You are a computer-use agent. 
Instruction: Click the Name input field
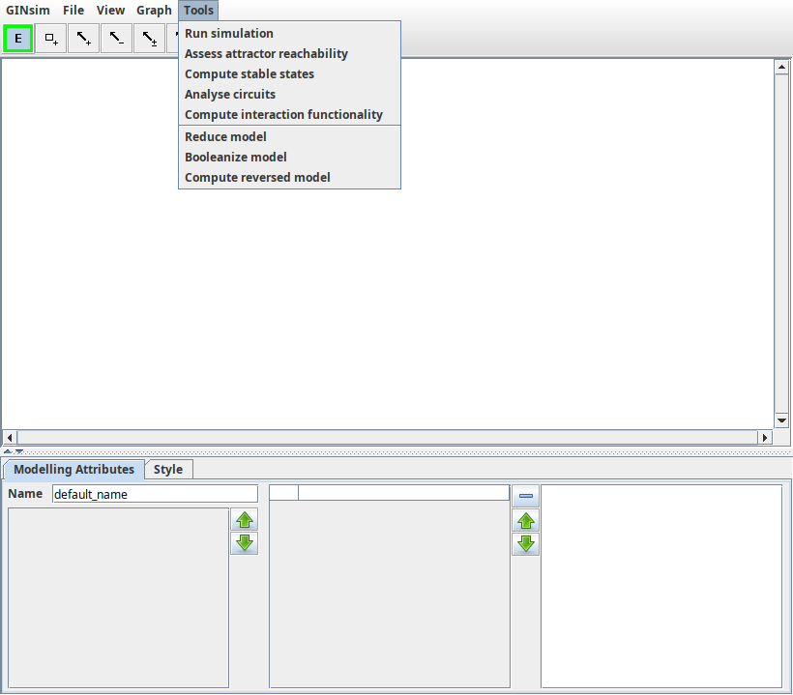[x=155, y=494]
